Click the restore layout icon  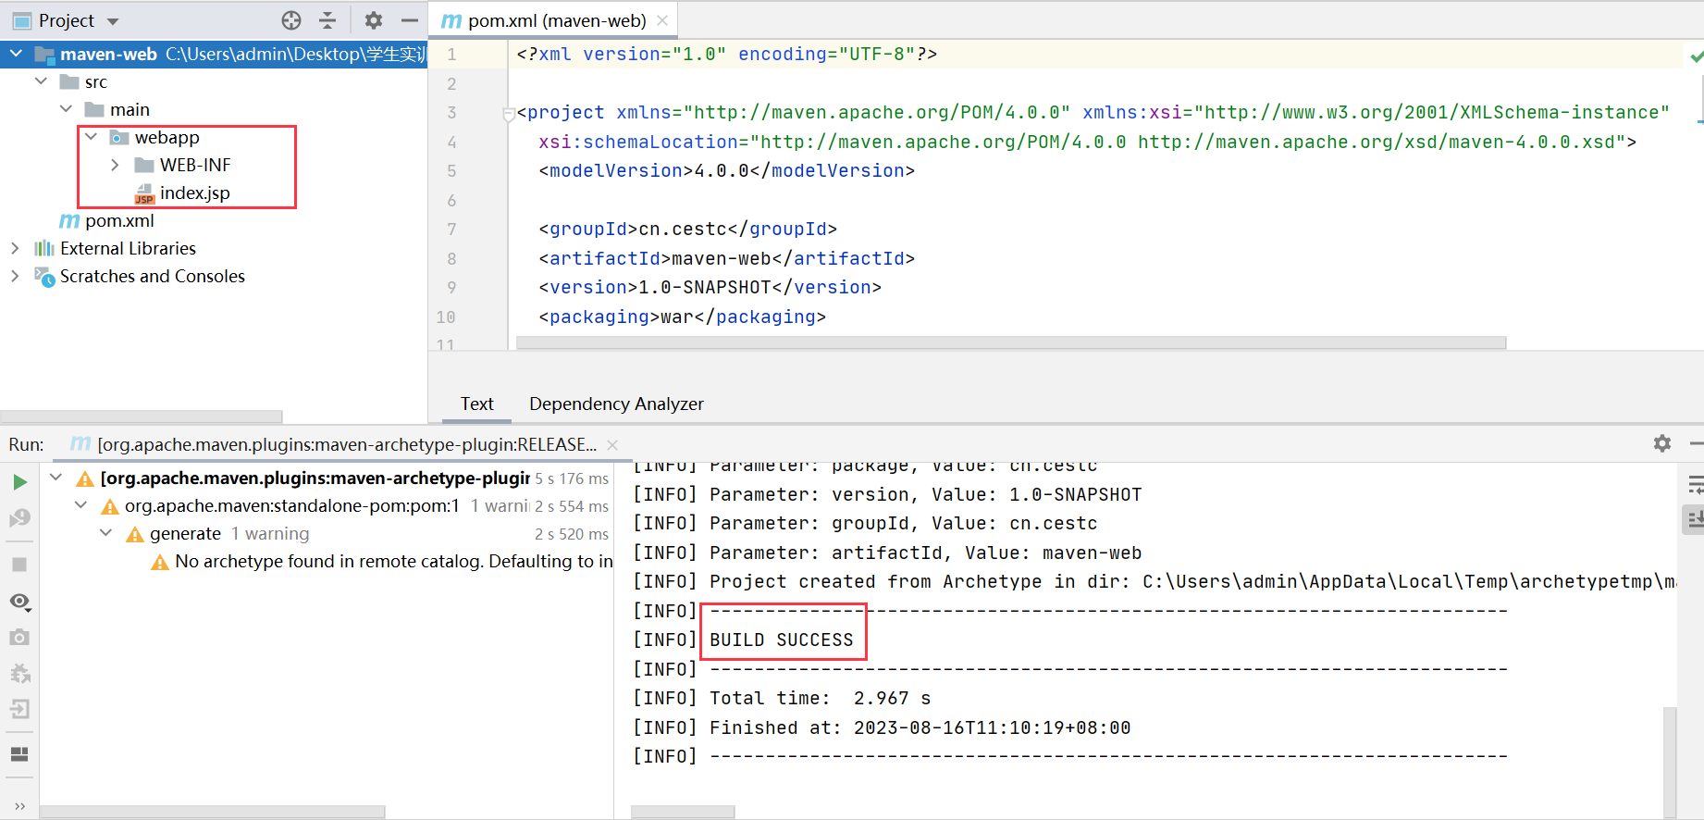[19, 754]
